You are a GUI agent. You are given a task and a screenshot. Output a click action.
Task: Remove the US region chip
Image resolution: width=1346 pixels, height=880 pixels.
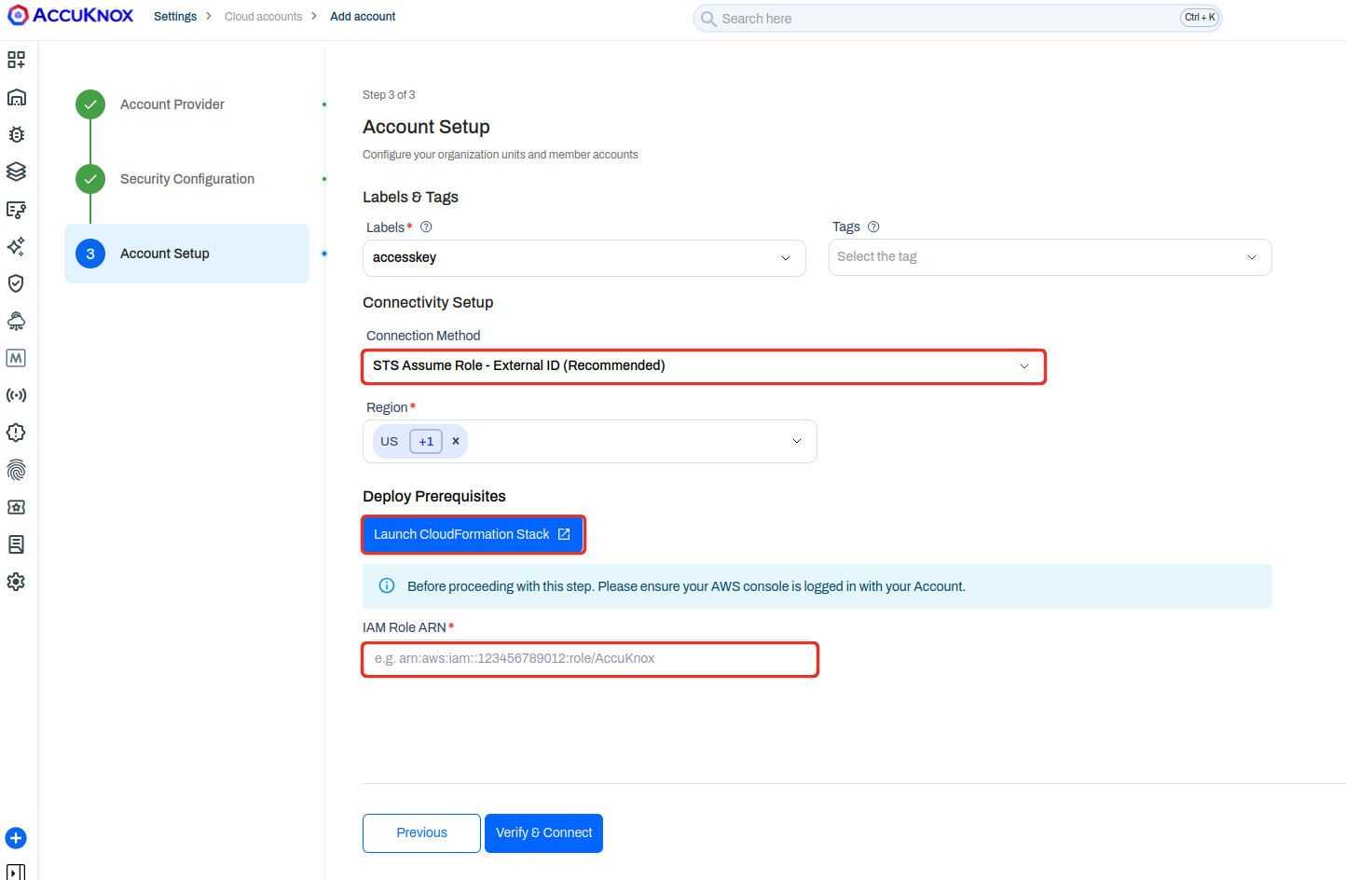tap(456, 441)
